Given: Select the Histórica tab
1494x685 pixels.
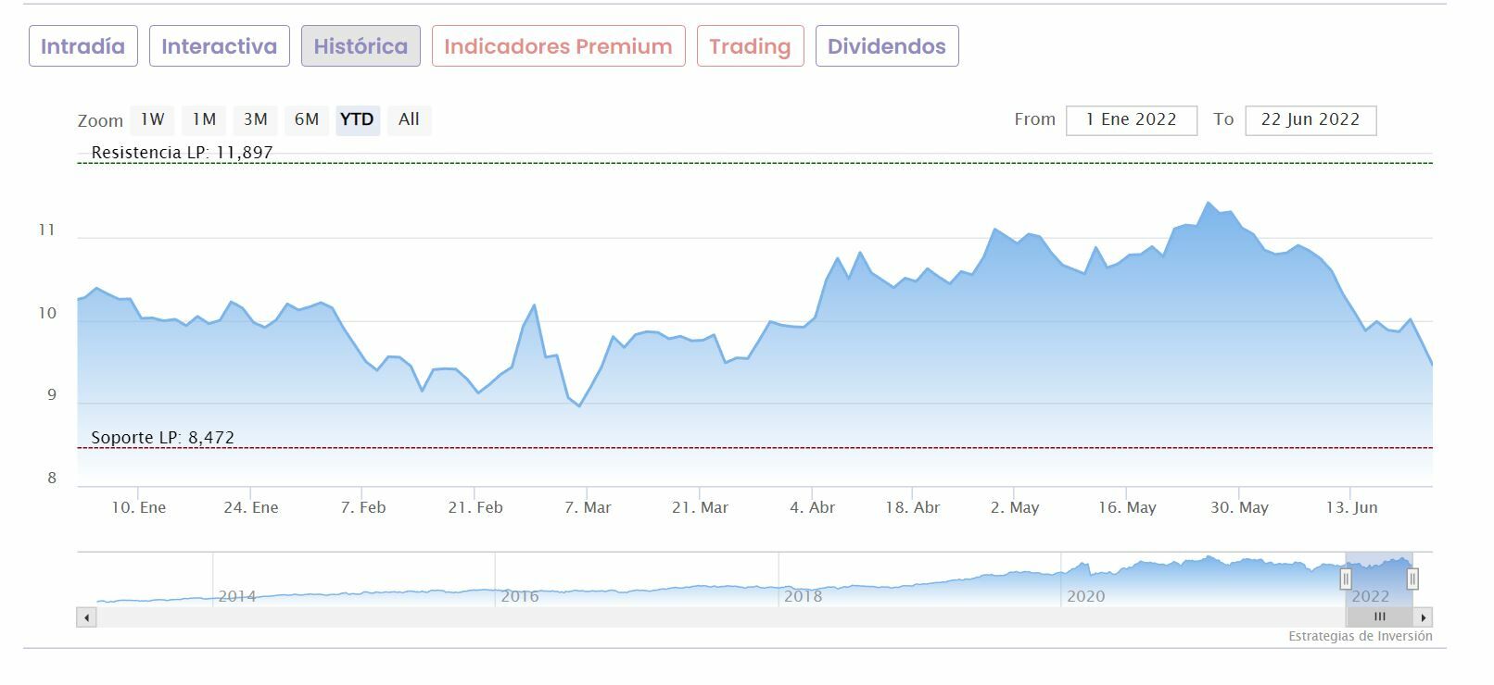Looking at the screenshot, I should [361, 46].
